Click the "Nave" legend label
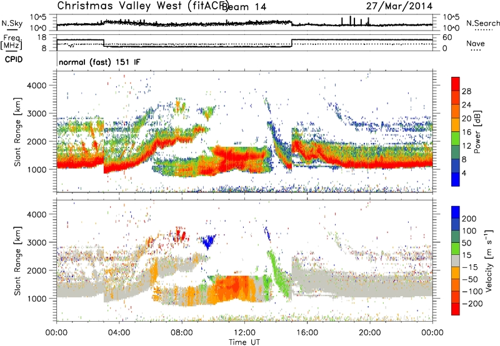Viewport: 500px width, 346px height. [476, 44]
